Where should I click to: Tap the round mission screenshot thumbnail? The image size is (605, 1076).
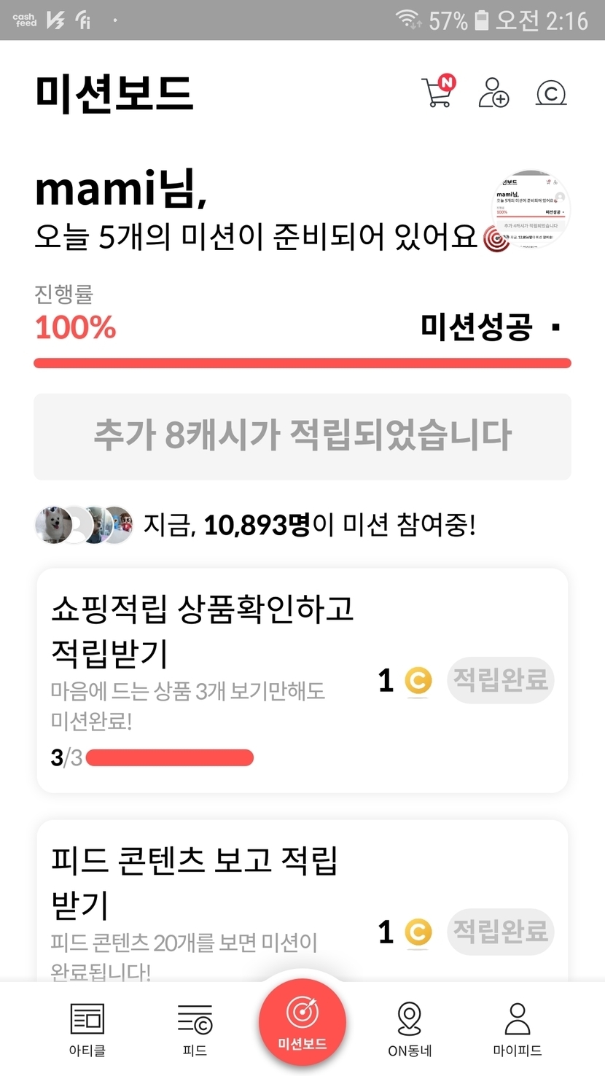[x=531, y=211]
